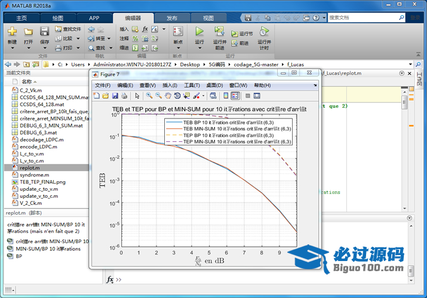Click the Save Figure disk icon
This screenshot has width=427, height=298.
tap(115, 95)
